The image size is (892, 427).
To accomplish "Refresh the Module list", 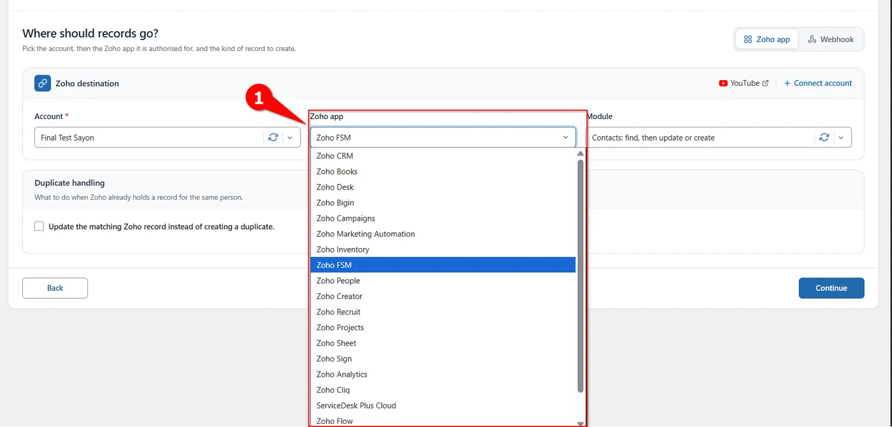I will point(824,137).
